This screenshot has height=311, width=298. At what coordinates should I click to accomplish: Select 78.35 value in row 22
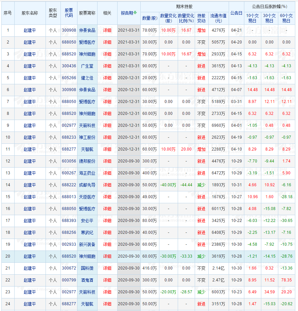click(286, 280)
